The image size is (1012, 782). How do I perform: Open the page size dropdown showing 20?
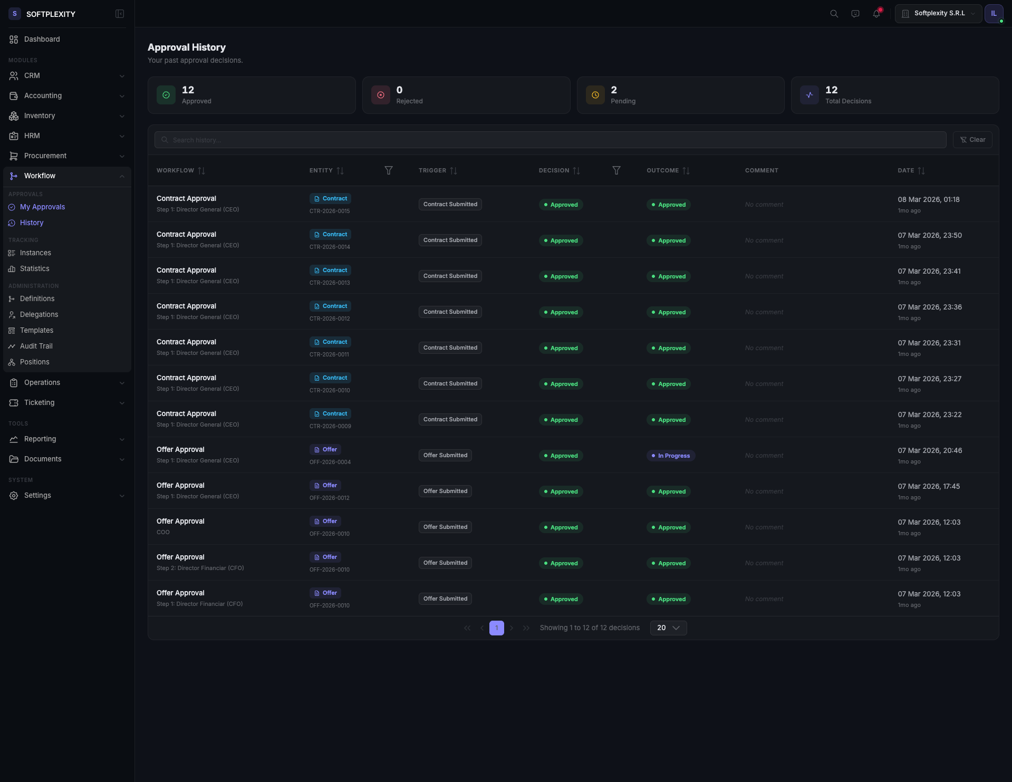pyautogui.click(x=668, y=627)
